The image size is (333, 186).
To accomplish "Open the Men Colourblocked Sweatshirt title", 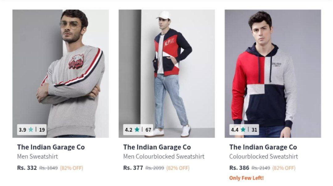I will click(164, 156).
